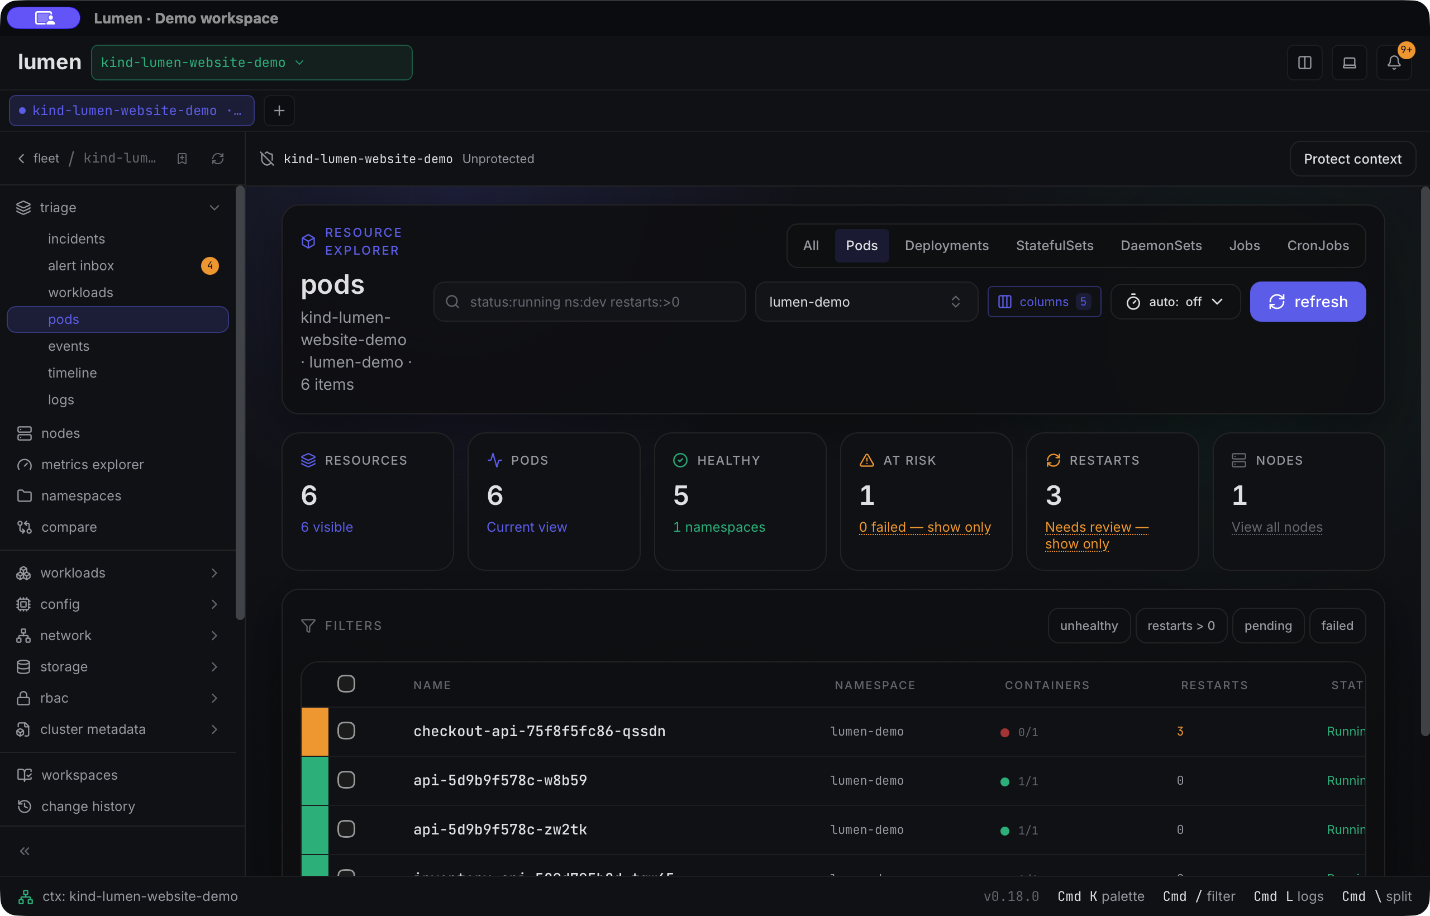Expand the config group

click(x=118, y=604)
